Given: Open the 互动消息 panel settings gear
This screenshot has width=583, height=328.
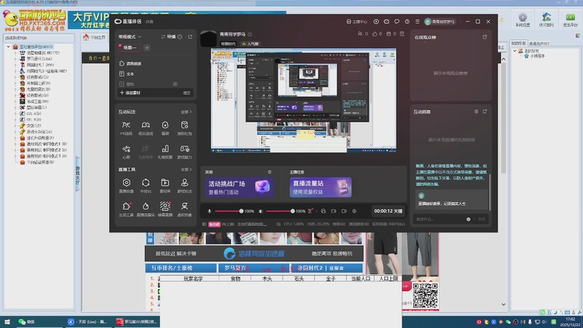Looking at the screenshot, I should [477, 112].
